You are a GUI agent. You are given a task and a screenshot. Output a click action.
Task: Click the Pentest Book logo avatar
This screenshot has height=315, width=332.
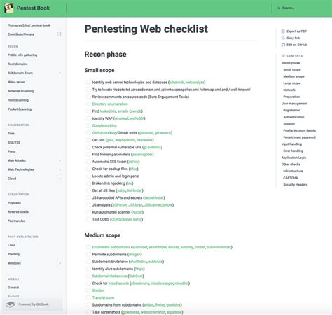point(9,8)
